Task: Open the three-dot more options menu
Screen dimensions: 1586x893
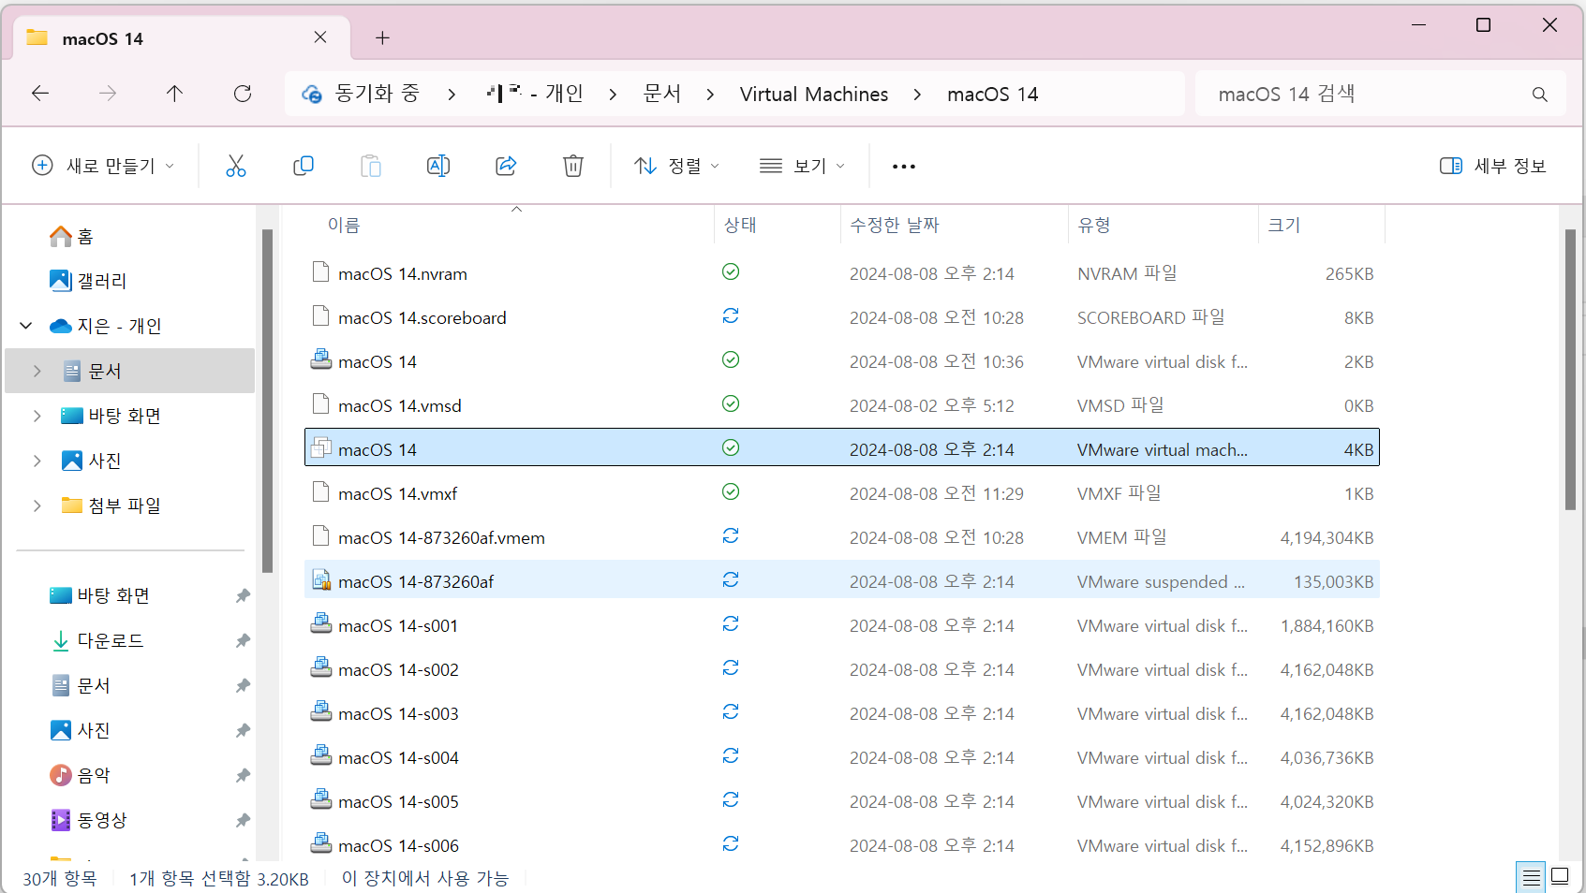Action: tap(904, 167)
